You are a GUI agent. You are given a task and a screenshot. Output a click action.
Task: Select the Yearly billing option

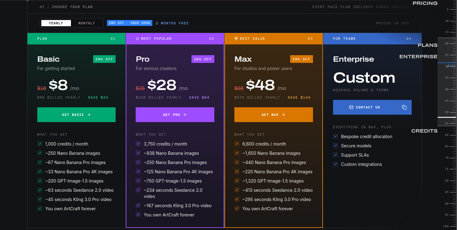(x=56, y=23)
